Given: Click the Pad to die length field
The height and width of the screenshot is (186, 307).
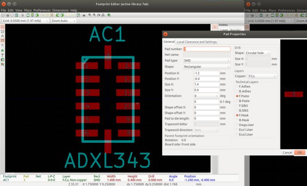Looking at the screenshot, I should [206, 119].
